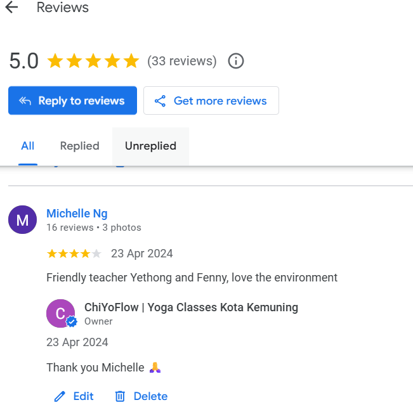Click the five gold stars overall rating
Screen dimensions: 413x419
click(93, 61)
